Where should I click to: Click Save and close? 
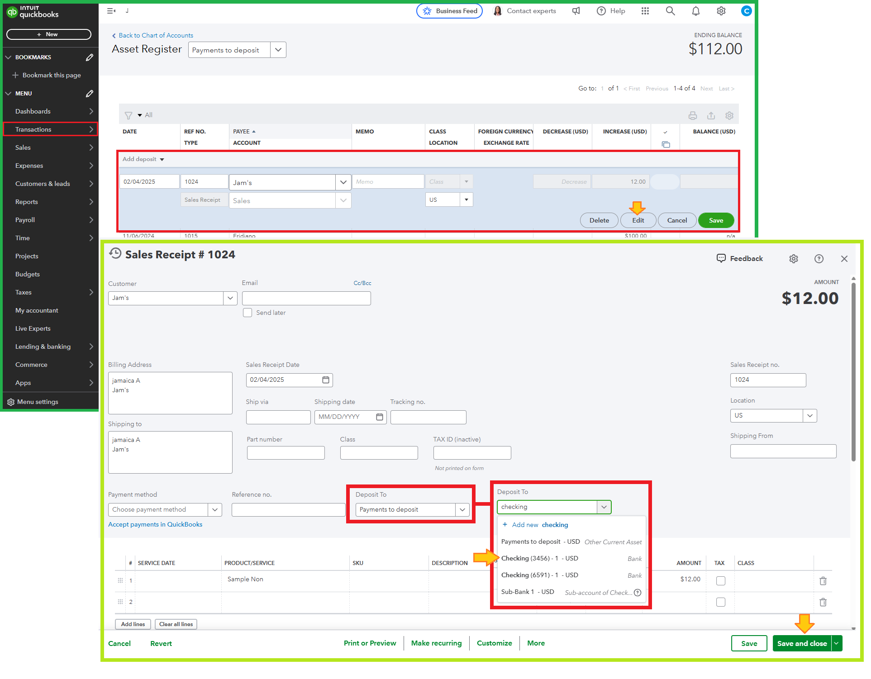pyautogui.click(x=802, y=644)
